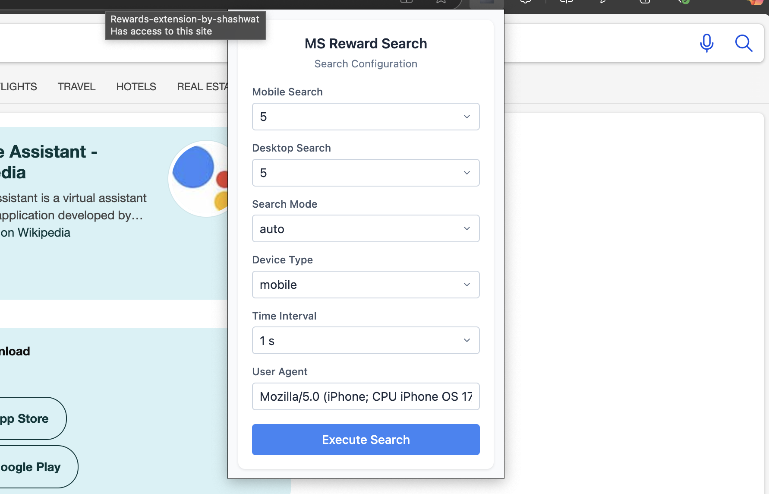Image resolution: width=769 pixels, height=494 pixels.
Task: Click the Execute Search button
Action: pos(366,440)
